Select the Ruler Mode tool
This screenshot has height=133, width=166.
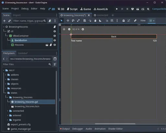coord(100,21)
